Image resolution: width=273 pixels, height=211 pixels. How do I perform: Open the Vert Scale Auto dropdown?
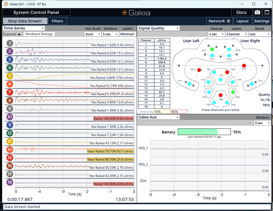[92, 34]
